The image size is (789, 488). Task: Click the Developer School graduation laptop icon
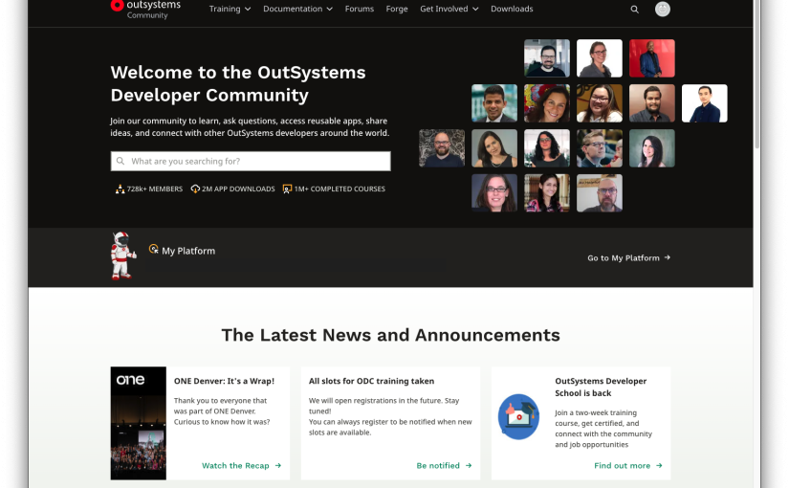[x=518, y=416]
